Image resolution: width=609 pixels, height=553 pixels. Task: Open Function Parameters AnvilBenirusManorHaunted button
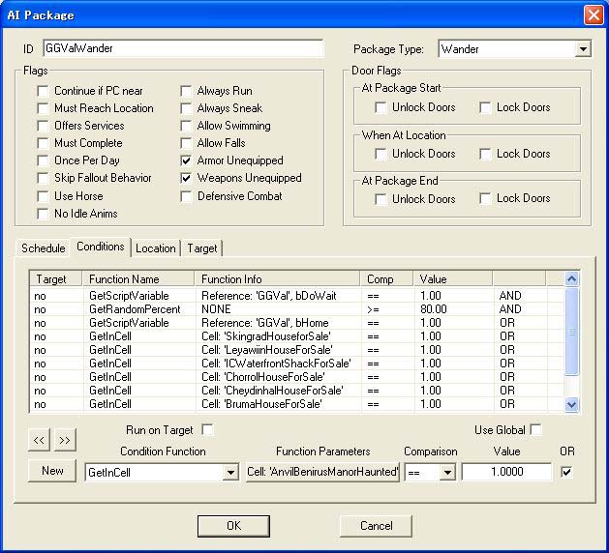[322, 472]
